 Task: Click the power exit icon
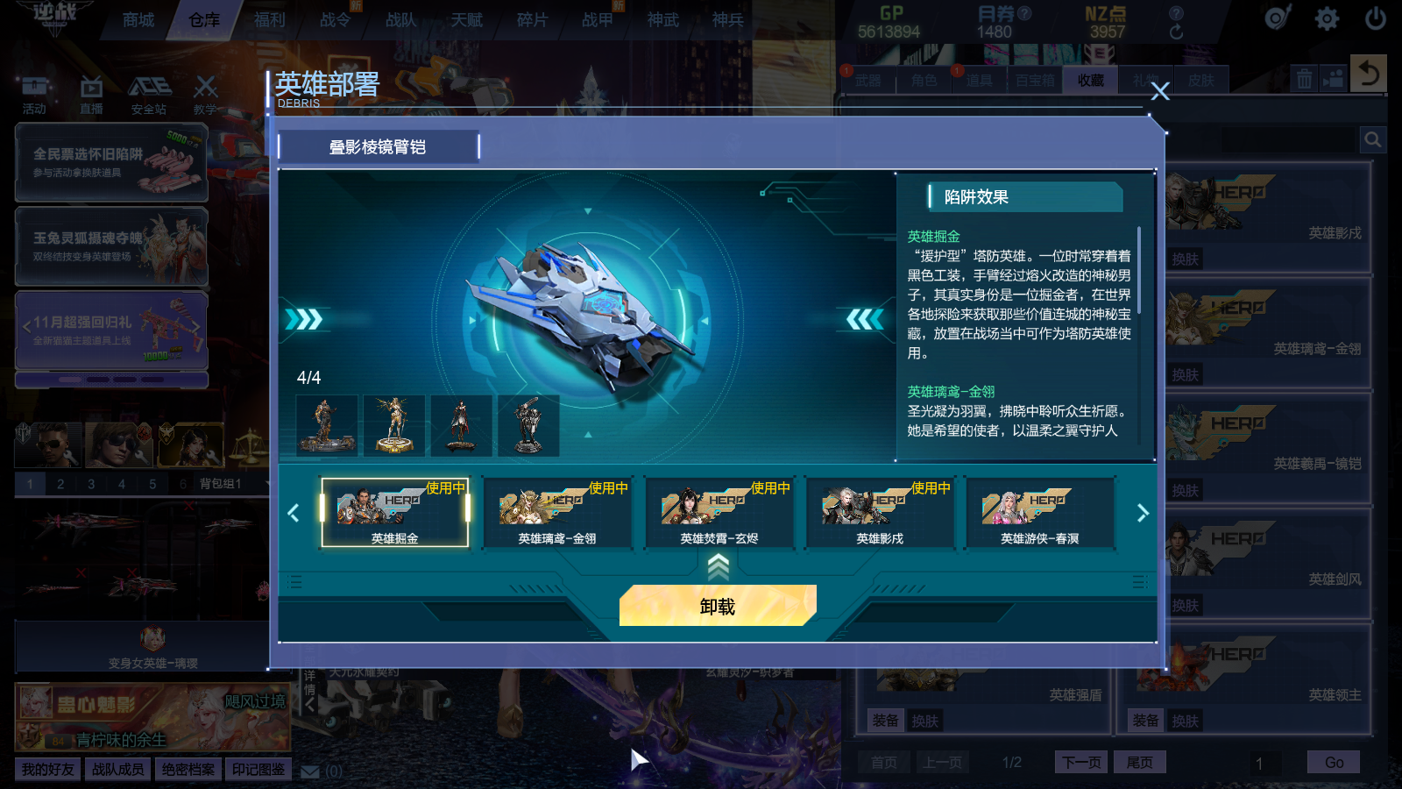1375,18
